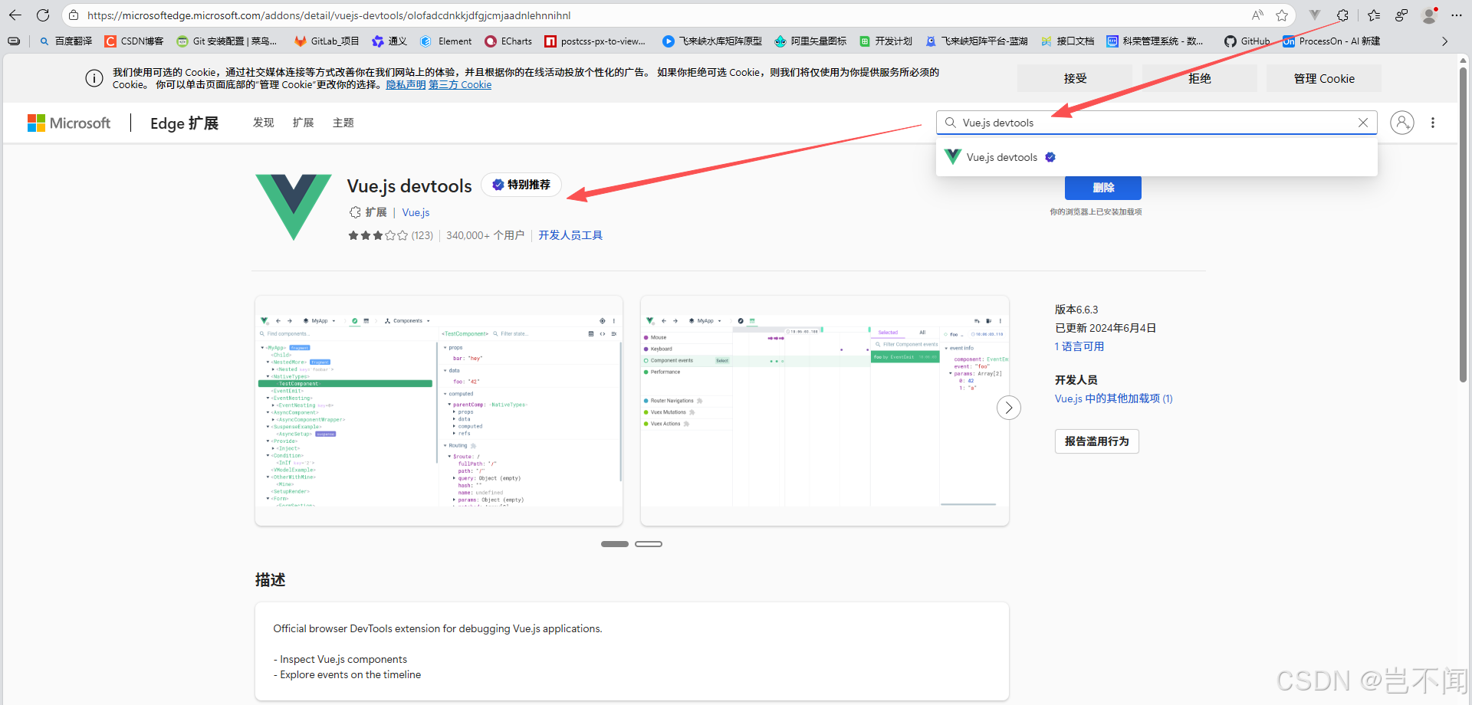Image resolution: width=1472 pixels, height=705 pixels.
Task: Open the postcss-px-to-view bookmark
Action: tap(596, 41)
